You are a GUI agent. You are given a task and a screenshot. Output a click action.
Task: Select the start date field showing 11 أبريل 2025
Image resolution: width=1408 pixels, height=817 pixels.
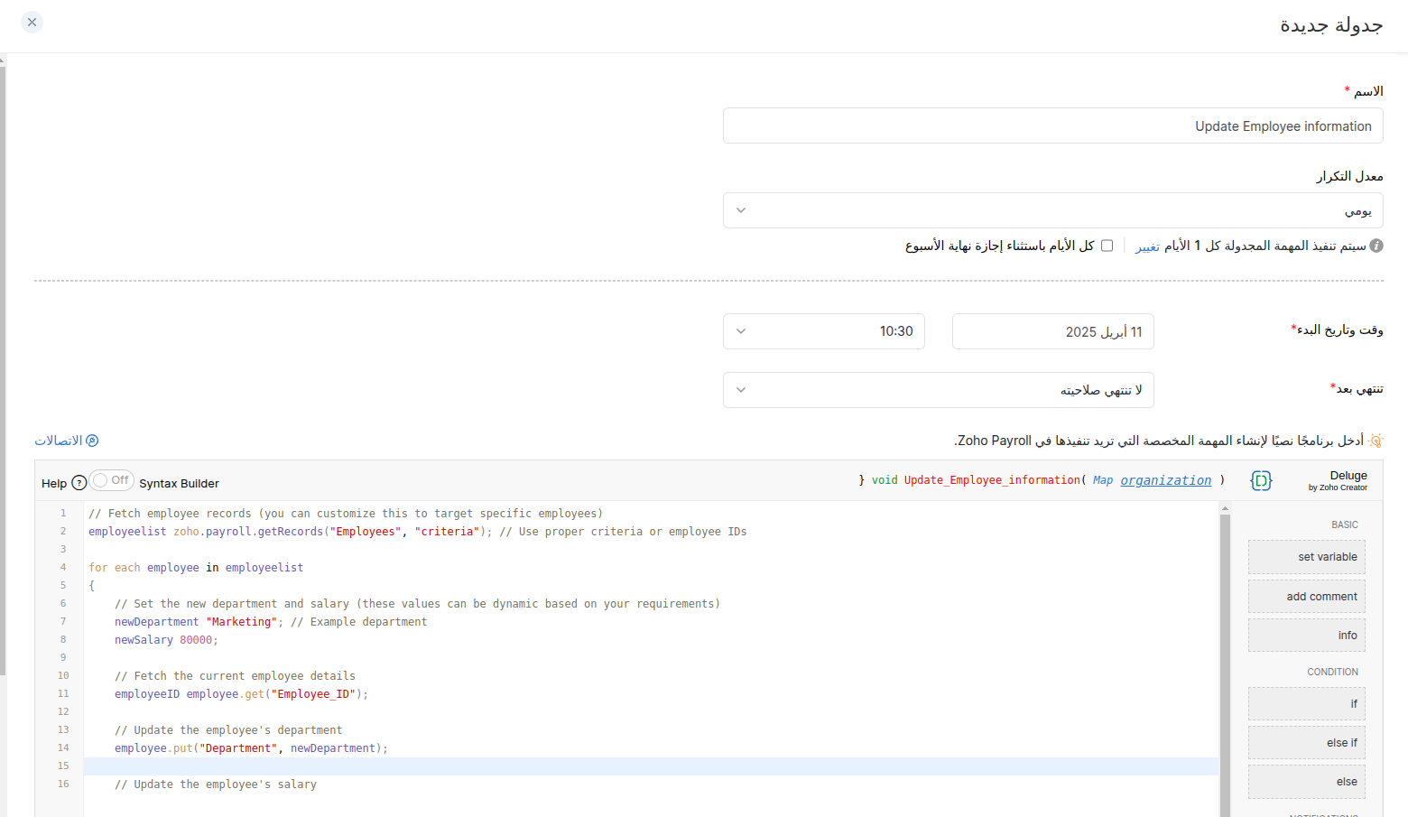pyautogui.click(x=1052, y=331)
